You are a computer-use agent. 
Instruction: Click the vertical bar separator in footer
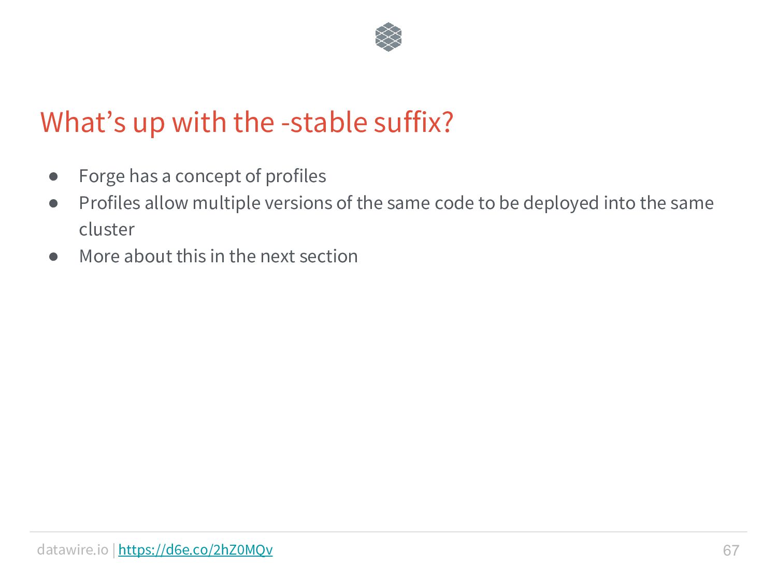pos(113,549)
